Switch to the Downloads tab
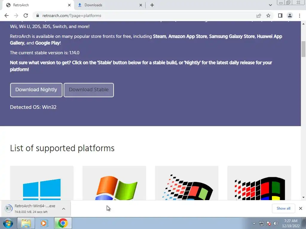Viewport: 306px width, 229px height. 110,5
